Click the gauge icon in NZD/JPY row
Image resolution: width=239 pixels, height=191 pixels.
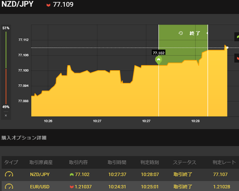click(9, 174)
